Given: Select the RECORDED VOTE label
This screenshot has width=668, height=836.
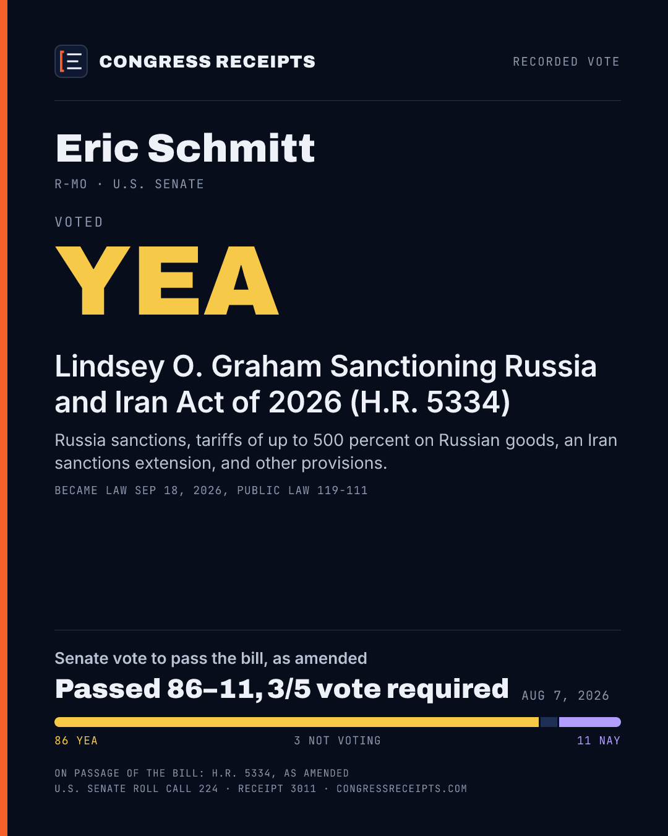Looking at the screenshot, I should pyautogui.click(x=566, y=62).
